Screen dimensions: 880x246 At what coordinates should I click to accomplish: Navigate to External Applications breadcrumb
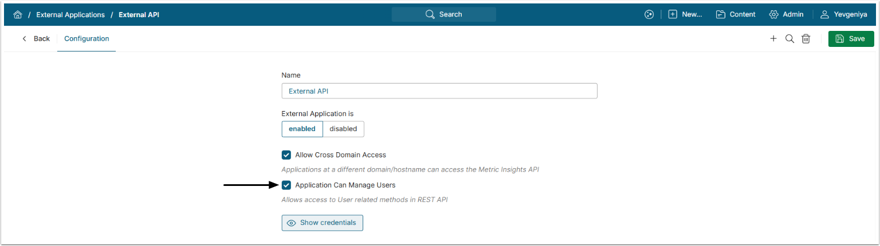(x=70, y=14)
